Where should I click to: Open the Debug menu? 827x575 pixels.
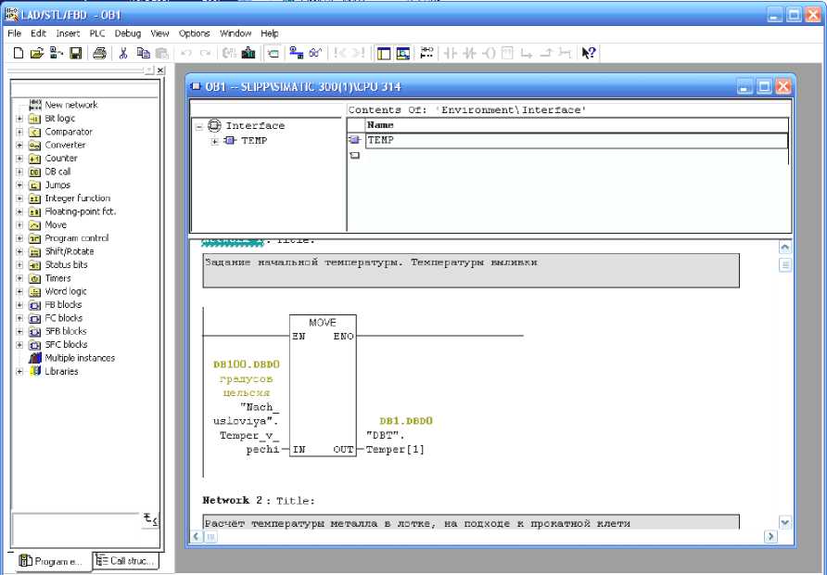[128, 33]
